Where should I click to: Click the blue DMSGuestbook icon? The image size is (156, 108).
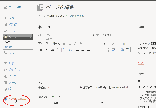6,99
